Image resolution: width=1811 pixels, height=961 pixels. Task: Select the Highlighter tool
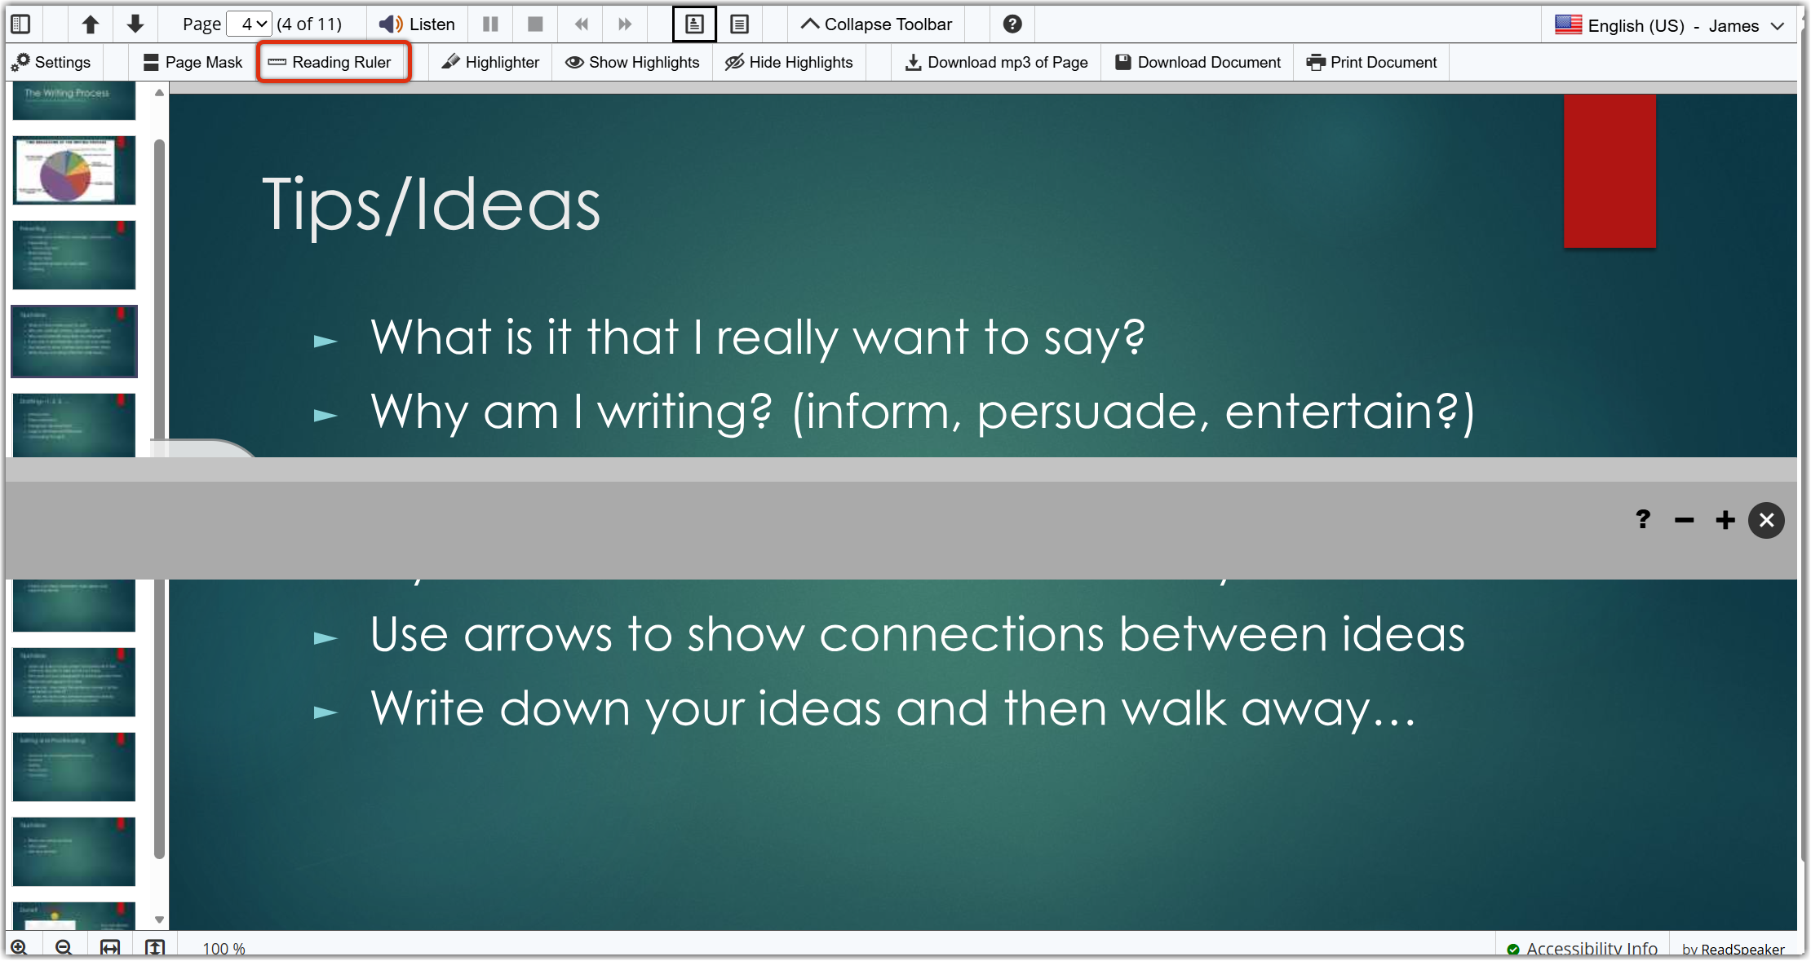click(490, 62)
